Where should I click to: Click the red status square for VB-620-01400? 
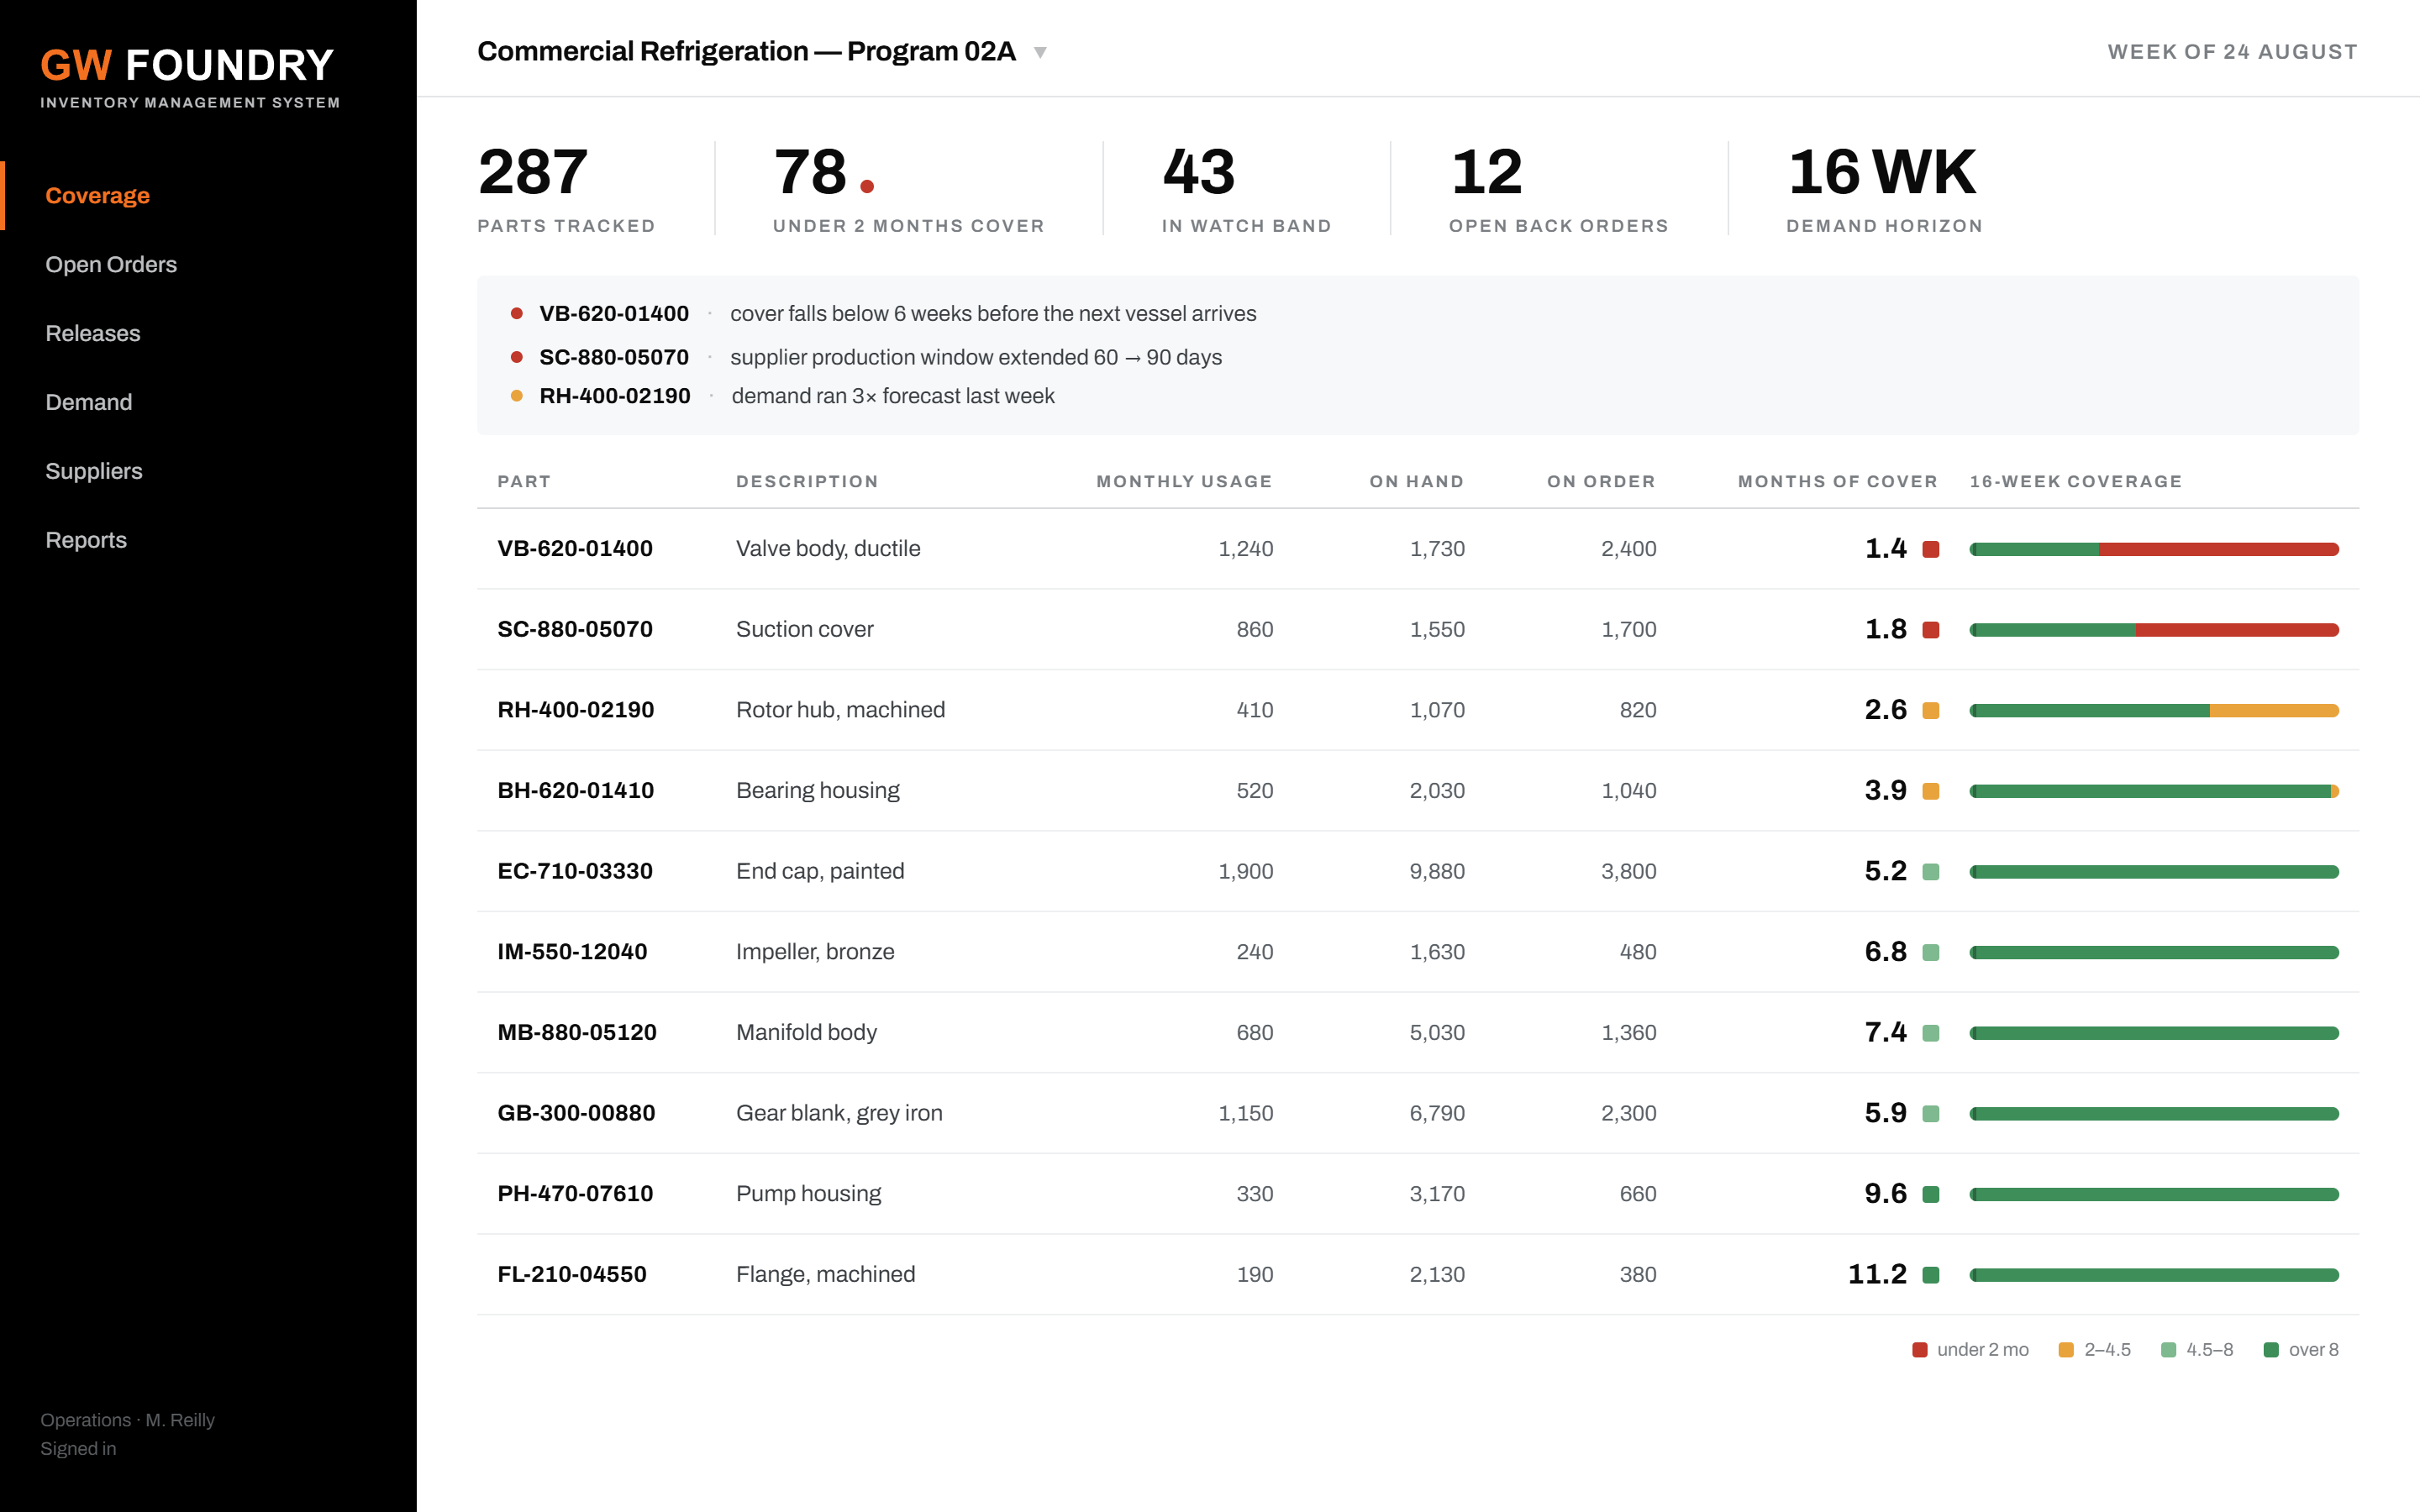click(1931, 549)
